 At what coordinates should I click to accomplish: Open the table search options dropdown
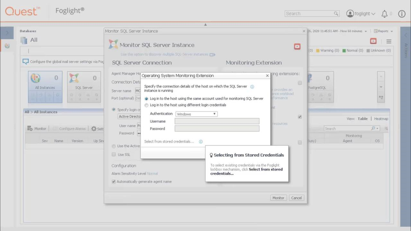pyautogui.click(x=377, y=128)
